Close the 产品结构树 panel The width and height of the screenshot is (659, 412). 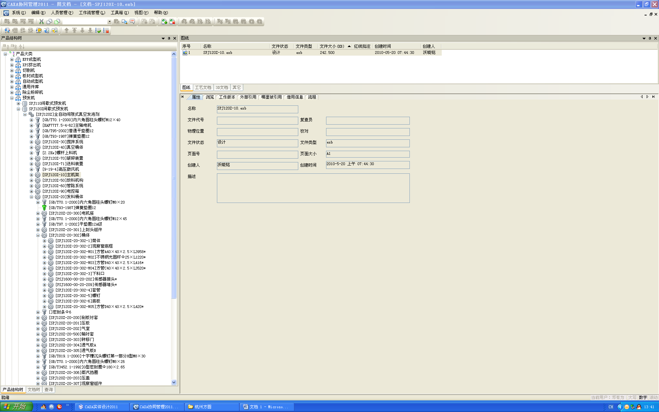tap(175, 38)
